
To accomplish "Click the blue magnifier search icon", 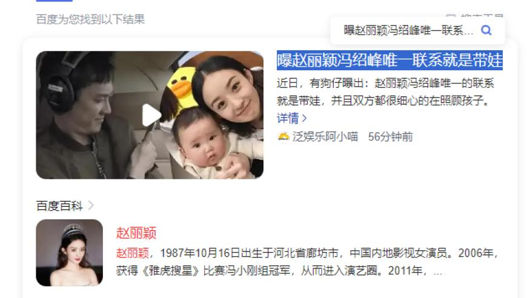I will [486, 30].
